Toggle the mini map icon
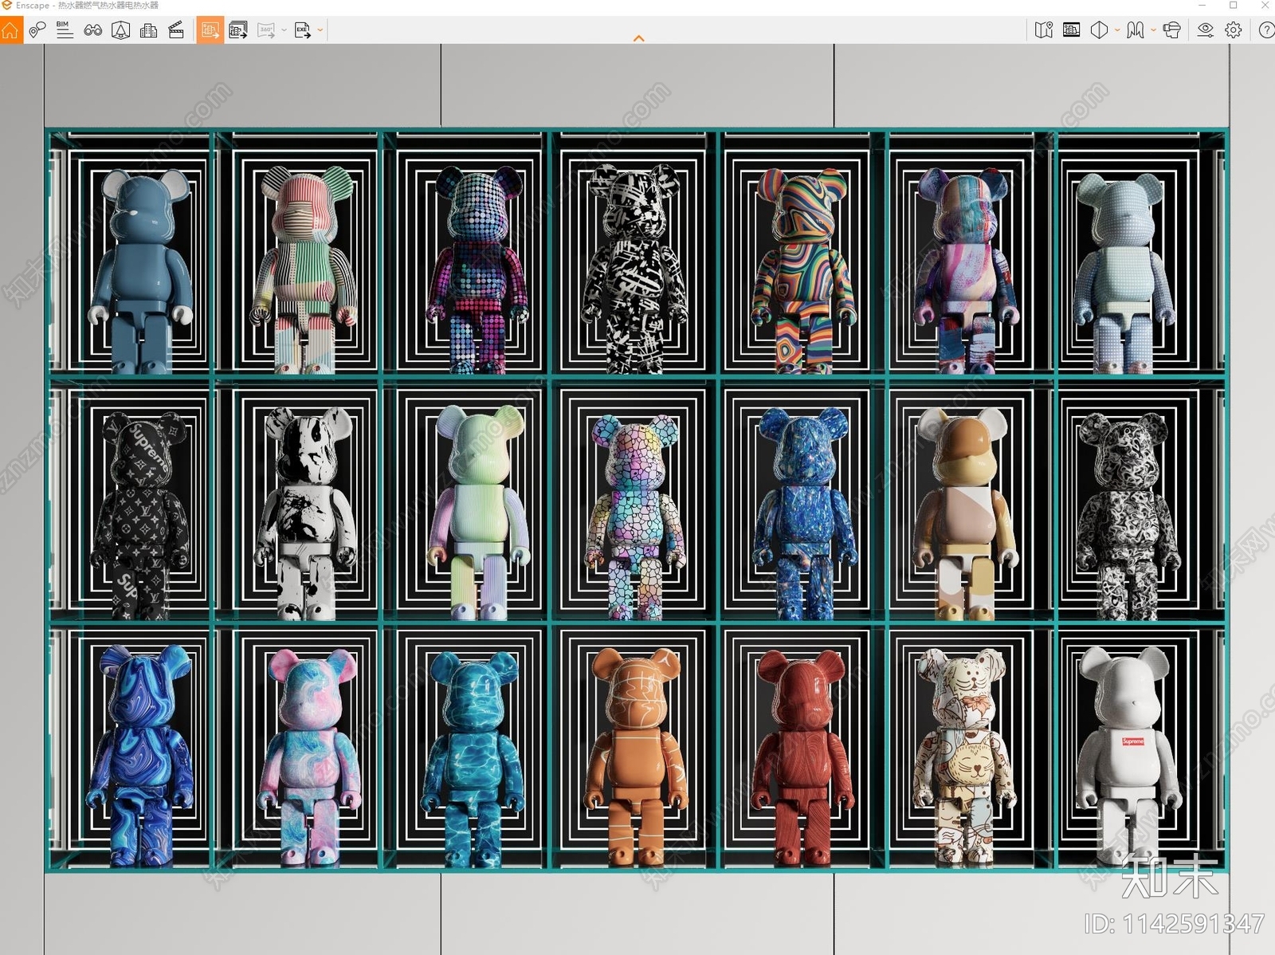Screen dimensions: 1275x955 (x=1044, y=30)
